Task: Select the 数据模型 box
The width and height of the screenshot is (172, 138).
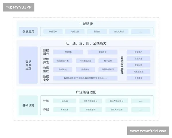Action: (138, 78)
